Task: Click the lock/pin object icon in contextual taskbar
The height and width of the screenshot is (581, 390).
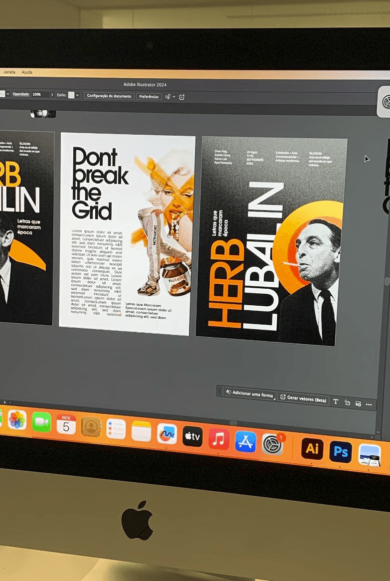Action: coord(358,404)
